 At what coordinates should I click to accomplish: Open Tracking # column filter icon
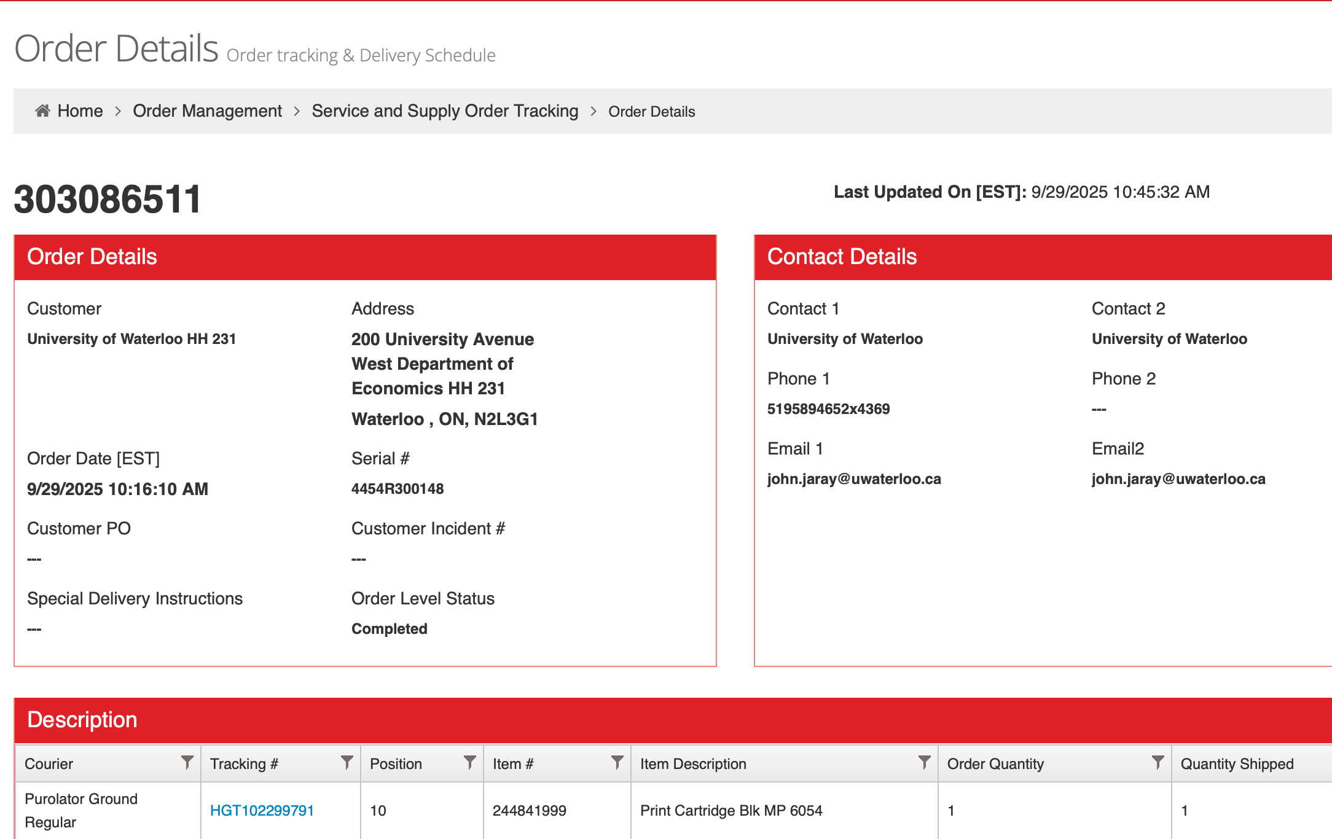pyautogui.click(x=347, y=762)
